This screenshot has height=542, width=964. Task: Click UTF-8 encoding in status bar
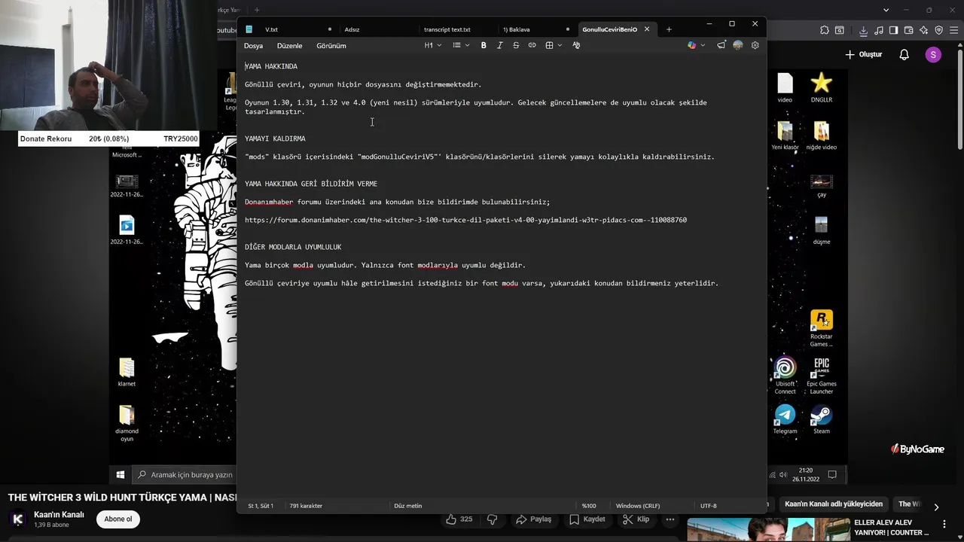coord(708,506)
